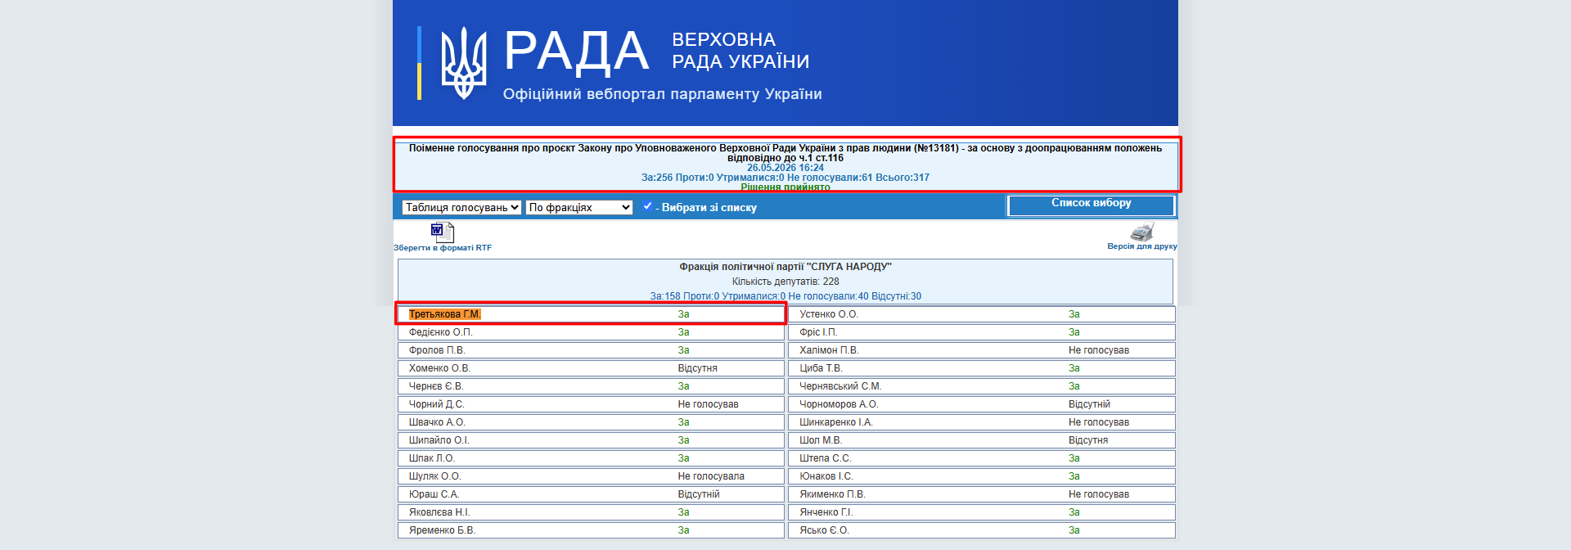Screen dimensions: 1571x550
Task: Select deputy 'Янченко Г.І.'
Action: [x=826, y=512]
